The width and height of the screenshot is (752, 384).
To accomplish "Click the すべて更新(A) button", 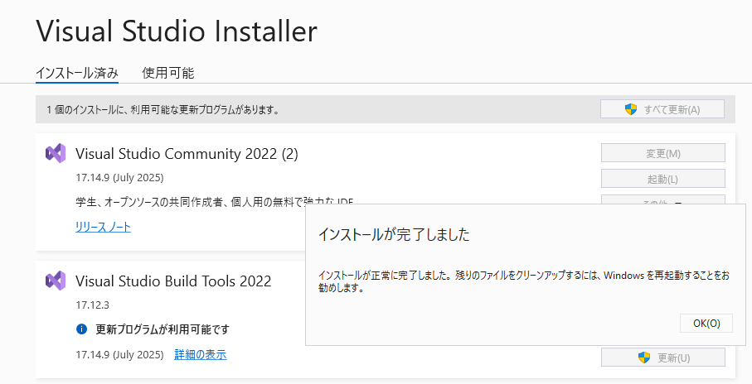I will 662,109.
